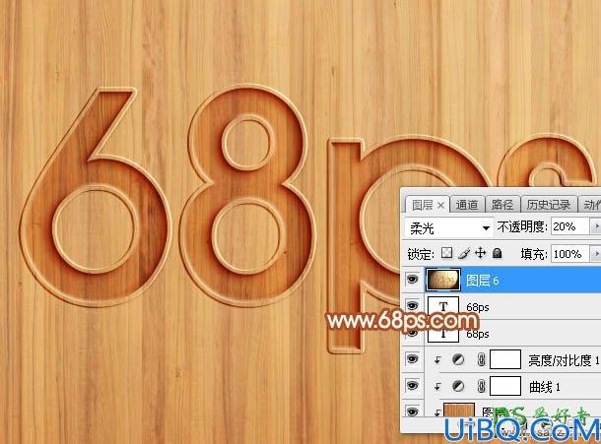Screen dimensions: 601x444
Task: Click clipping arrow on 亮度/对比度 1 layer
Action: 437,360
